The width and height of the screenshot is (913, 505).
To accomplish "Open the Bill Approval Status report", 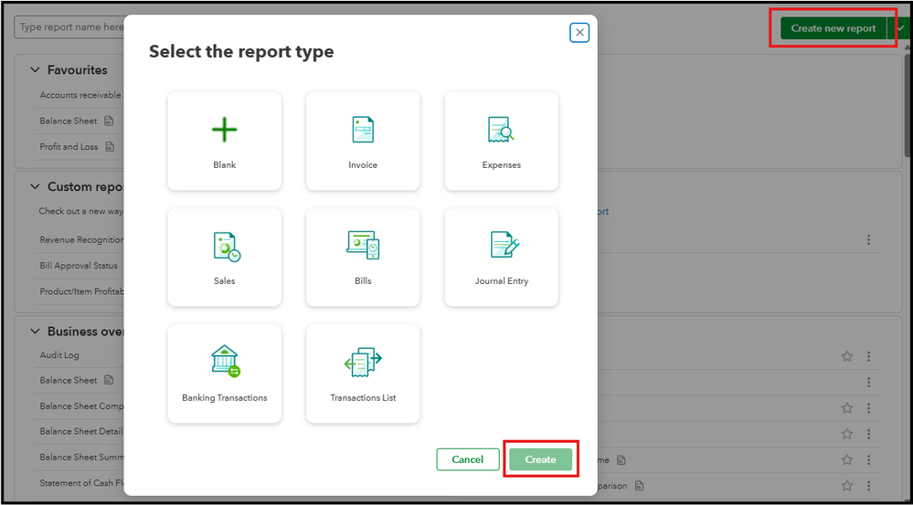I will 79,266.
